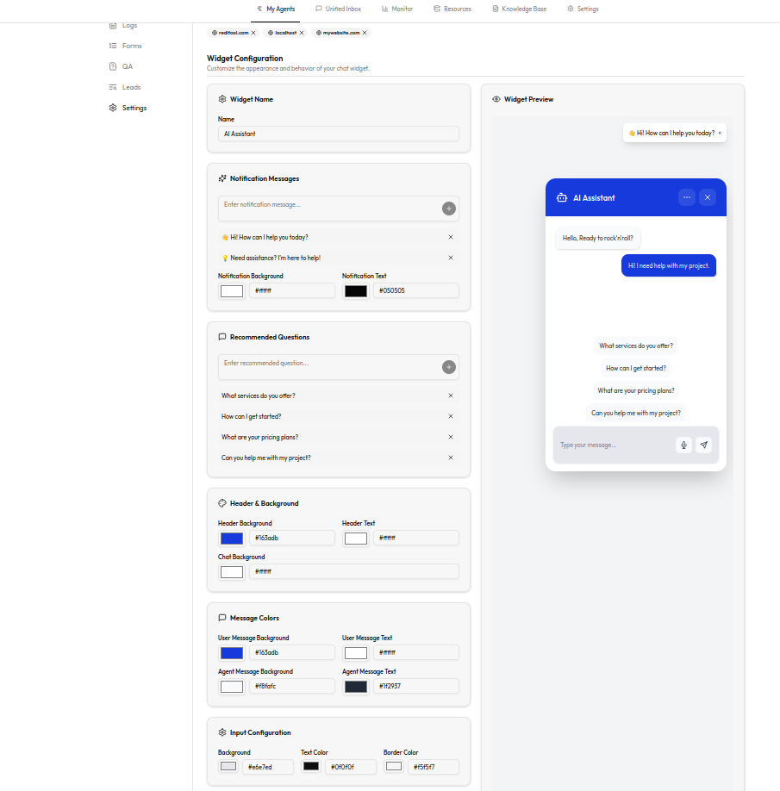
Task: Click the microphone icon in chat input
Action: (x=683, y=445)
